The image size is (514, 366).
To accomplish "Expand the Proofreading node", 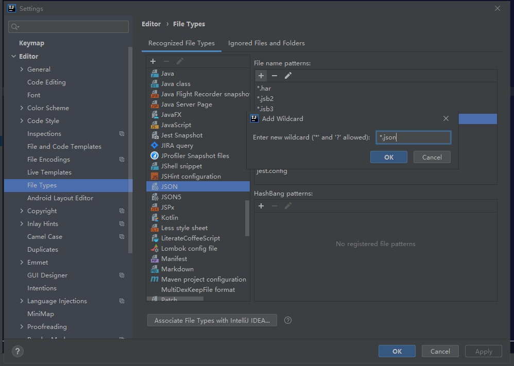I will tap(22, 327).
